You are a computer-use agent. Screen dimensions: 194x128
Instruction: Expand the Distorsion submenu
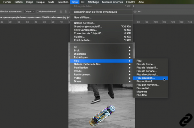click(x=101, y=54)
